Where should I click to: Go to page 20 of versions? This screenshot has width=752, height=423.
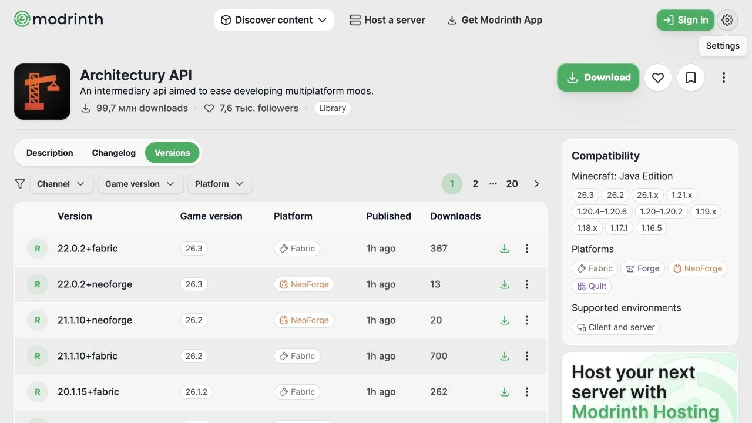tap(512, 184)
